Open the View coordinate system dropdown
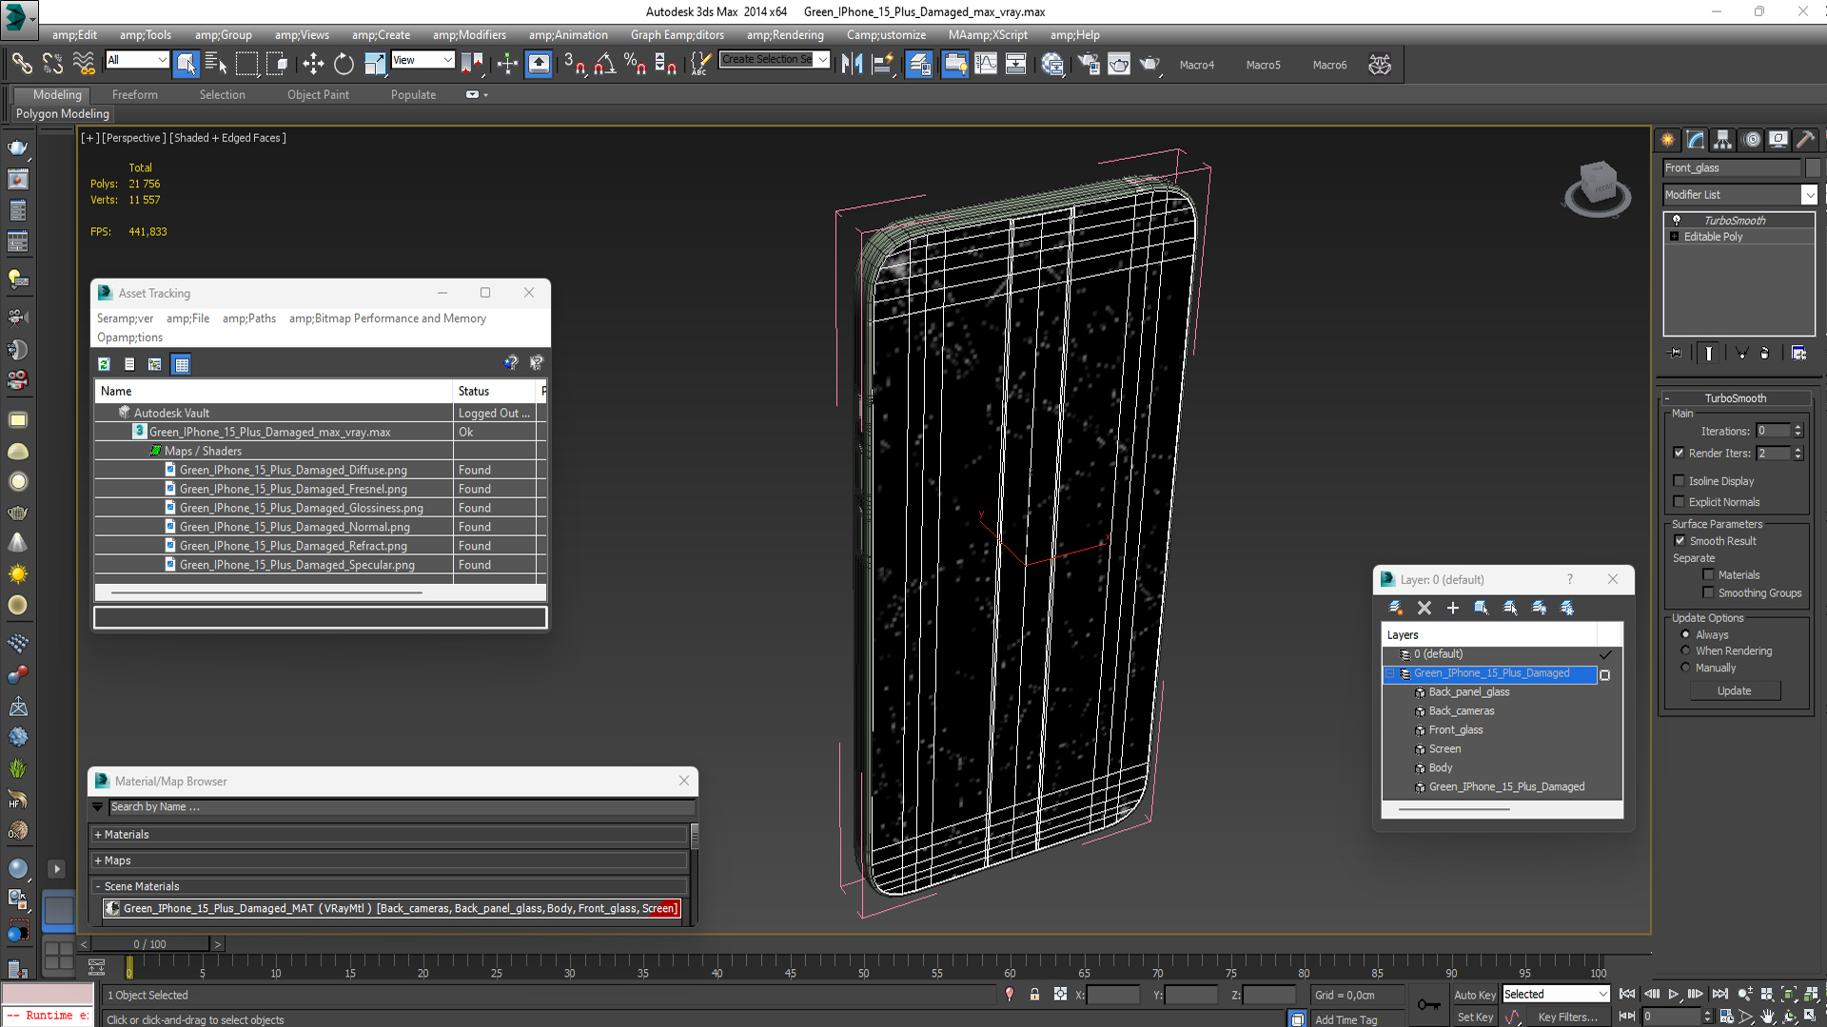This screenshot has height=1027, width=1827. click(422, 60)
